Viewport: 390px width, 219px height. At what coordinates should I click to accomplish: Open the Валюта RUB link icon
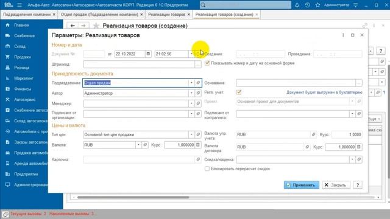pyautogui.click(x=145, y=145)
